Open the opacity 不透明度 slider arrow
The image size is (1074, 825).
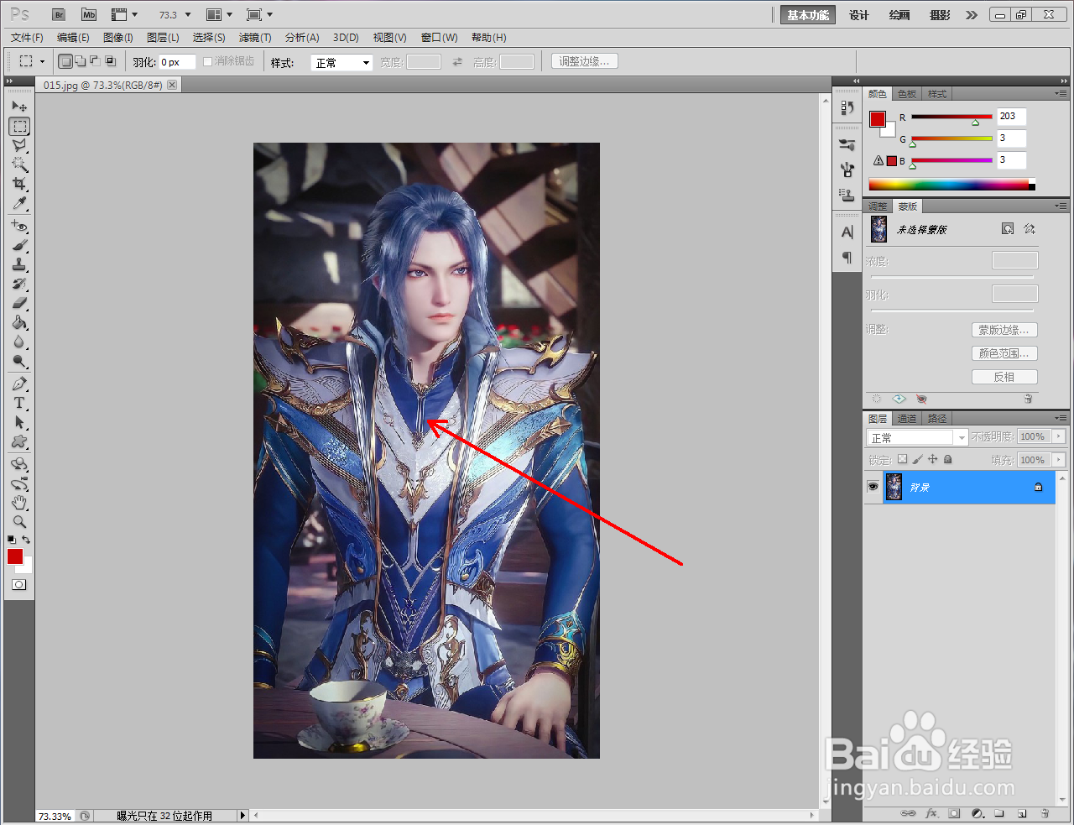[1059, 436]
